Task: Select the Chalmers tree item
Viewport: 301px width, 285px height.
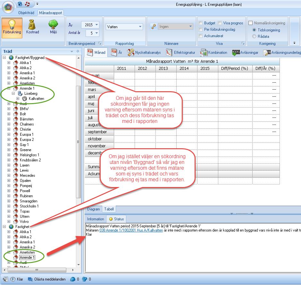Action: click(x=27, y=124)
